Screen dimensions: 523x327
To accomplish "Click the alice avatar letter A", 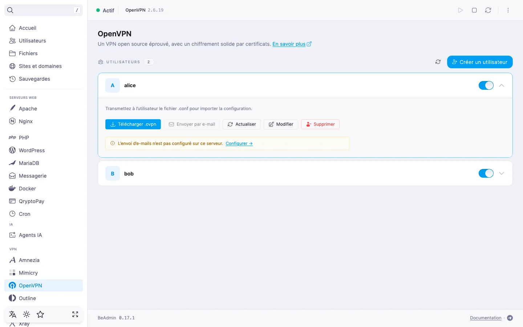I will (113, 85).
